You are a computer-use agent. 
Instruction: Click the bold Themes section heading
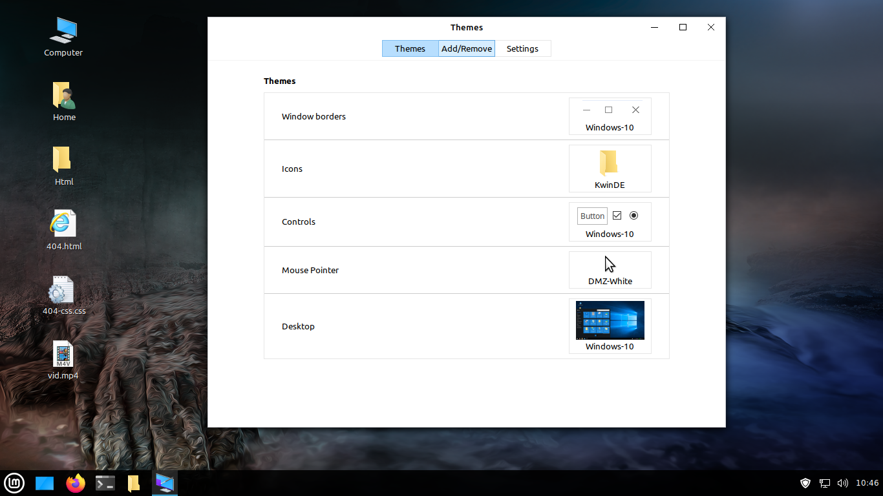coord(280,81)
